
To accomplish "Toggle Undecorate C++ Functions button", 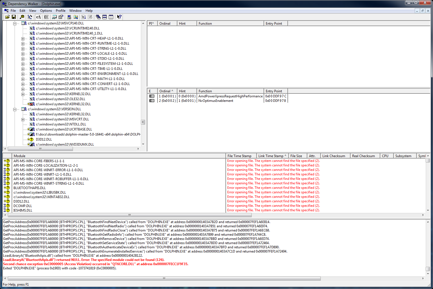I will pos(46,17).
